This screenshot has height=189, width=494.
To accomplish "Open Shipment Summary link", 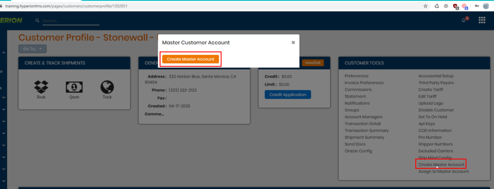I will 365,137.
